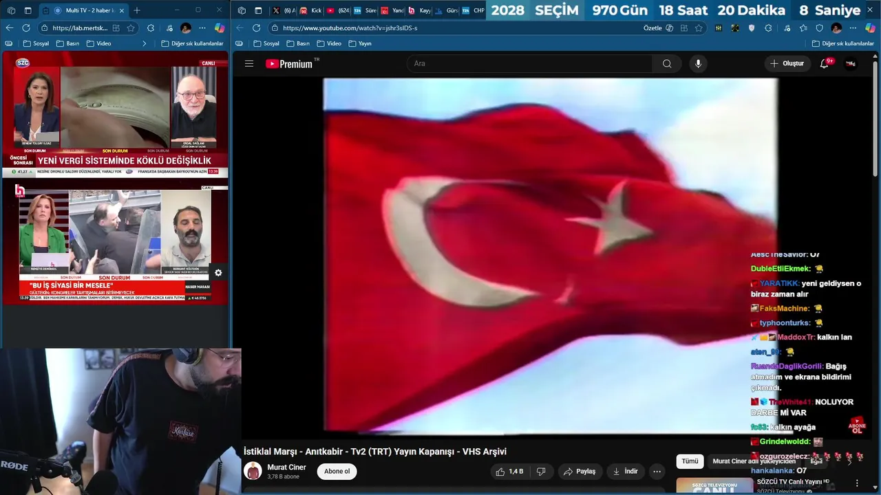This screenshot has height=495, width=881.
Task: Dislike the video with thumbs down
Action: pos(541,472)
